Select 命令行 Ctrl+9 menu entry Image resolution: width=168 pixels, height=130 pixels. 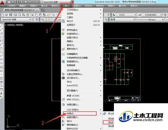tap(82, 21)
